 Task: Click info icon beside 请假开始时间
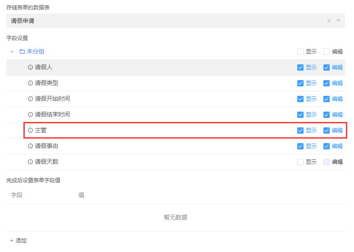tap(31, 99)
